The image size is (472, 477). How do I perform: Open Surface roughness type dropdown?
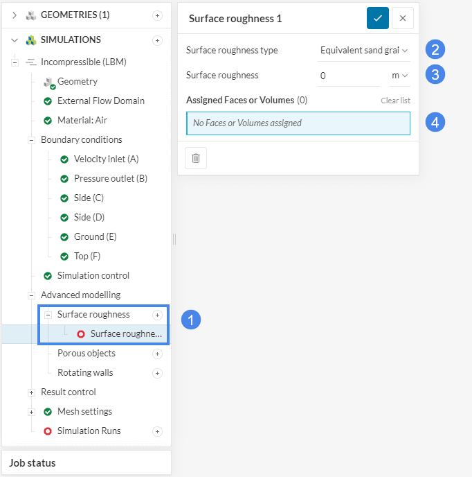click(x=363, y=50)
